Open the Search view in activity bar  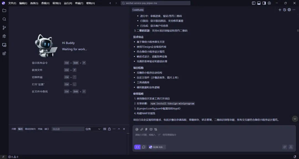(x=4, y=19)
